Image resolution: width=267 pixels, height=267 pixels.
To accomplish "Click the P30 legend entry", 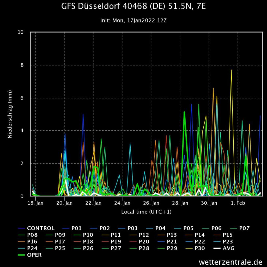I will [x=200, y=248].
